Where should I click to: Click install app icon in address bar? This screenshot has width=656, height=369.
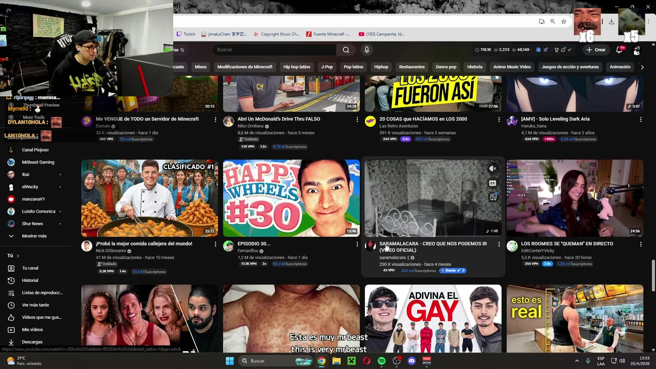(542, 22)
